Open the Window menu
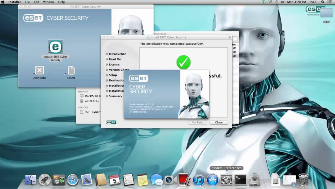Image resolution: width=335 pixels, height=189 pixels. pyautogui.click(x=48, y=2)
